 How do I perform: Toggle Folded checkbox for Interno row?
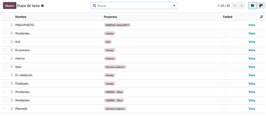point(225,58)
